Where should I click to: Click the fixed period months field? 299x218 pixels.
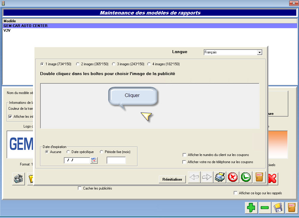[116, 160]
